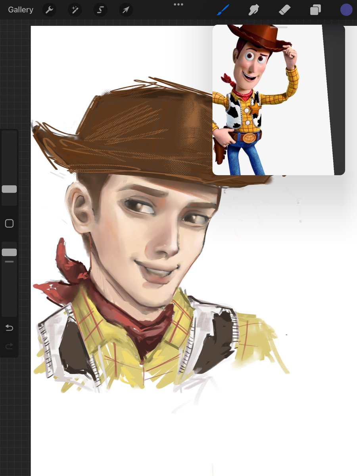Open the Gallery
This screenshot has width=357, height=476.
21,10
